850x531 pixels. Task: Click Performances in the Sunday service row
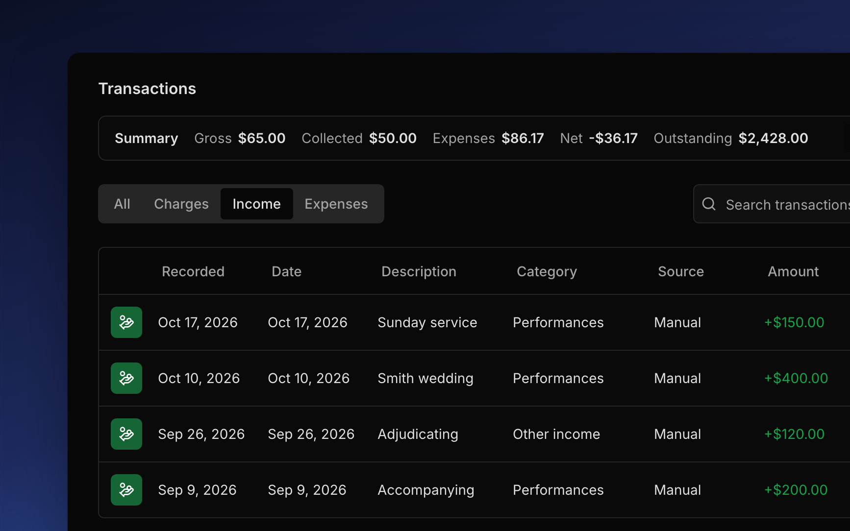pyautogui.click(x=558, y=322)
